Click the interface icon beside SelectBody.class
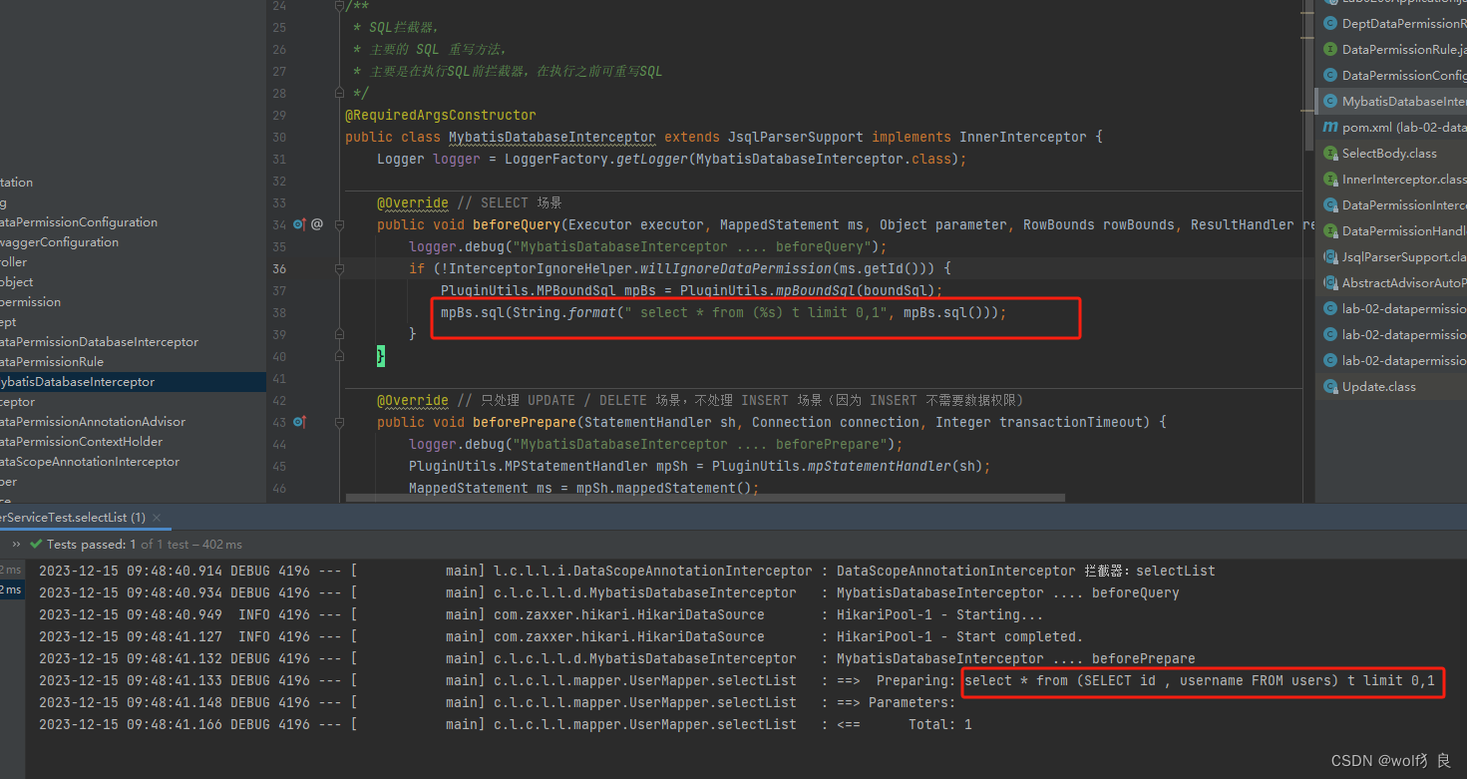This screenshot has height=779, width=1467. pos(1330,153)
